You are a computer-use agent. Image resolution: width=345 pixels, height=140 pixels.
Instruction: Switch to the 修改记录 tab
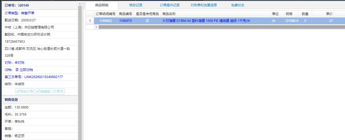point(136,5)
